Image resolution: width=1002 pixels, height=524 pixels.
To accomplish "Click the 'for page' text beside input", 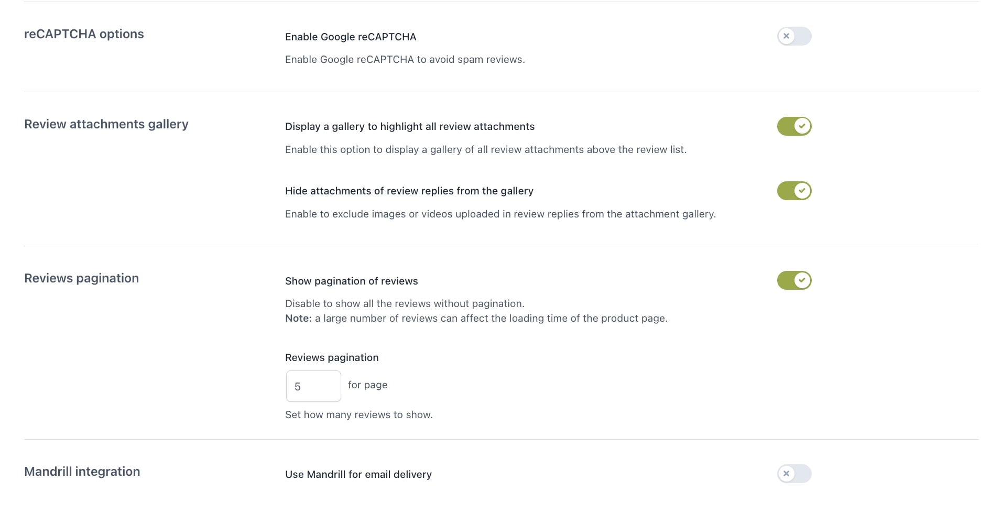I will [367, 385].
